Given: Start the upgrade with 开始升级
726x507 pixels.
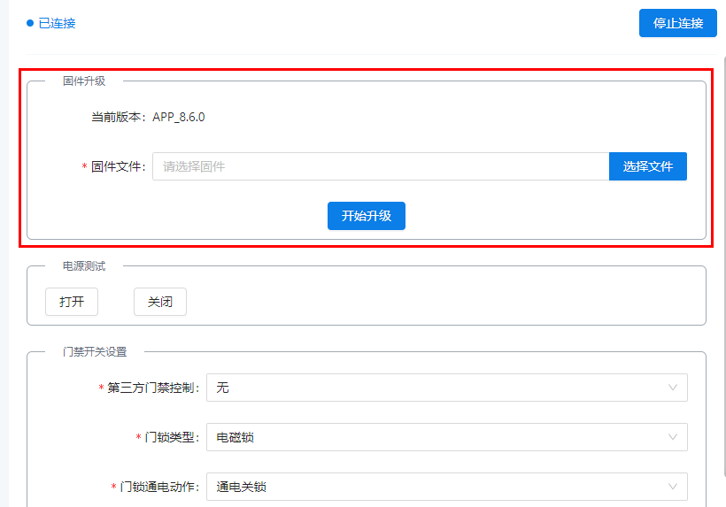Looking at the screenshot, I should [366, 216].
